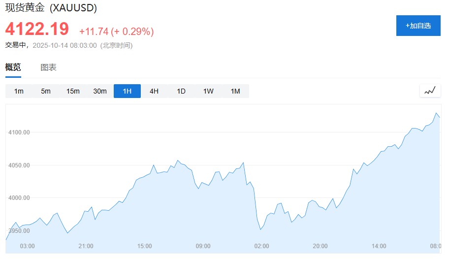
Task: Choose the 30m timeframe
Action: click(x=100, y=91)
